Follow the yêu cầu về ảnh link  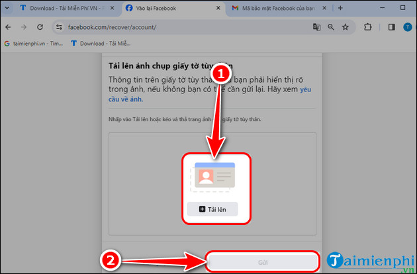210,94
